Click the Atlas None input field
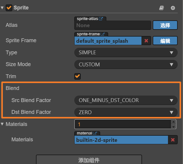 pos(113,25)
